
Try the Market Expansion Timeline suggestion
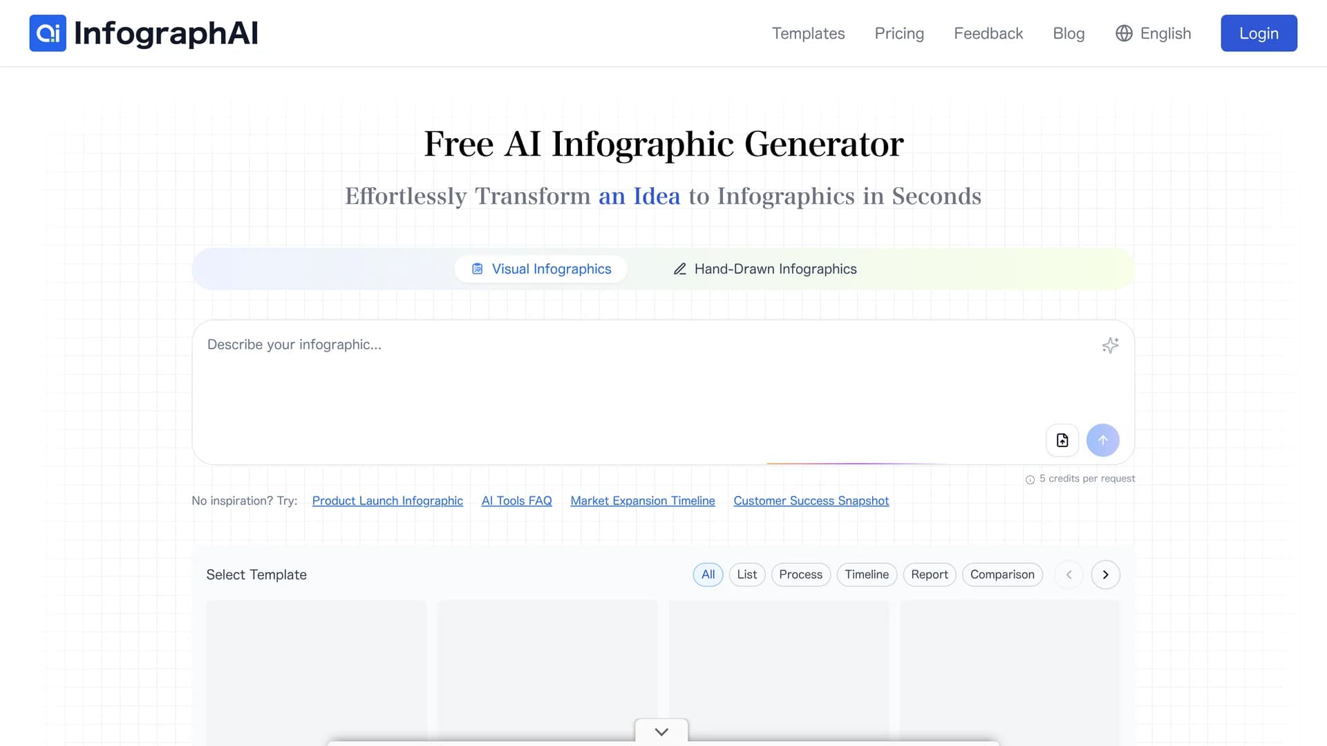coord(643,501)
